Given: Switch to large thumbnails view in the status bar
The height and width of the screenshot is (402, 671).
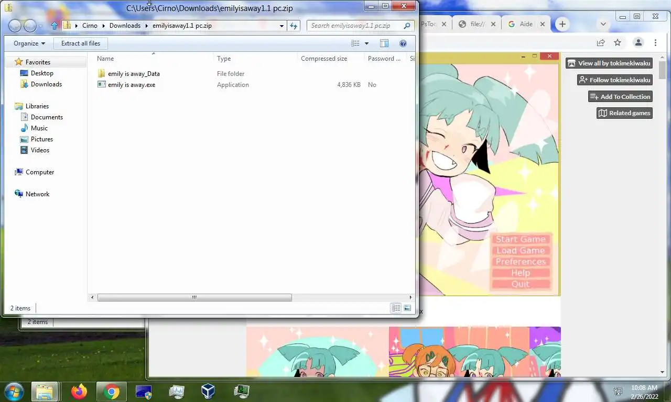Looking at the screenshot, I should pyautogui.click(x=407, y=308).
